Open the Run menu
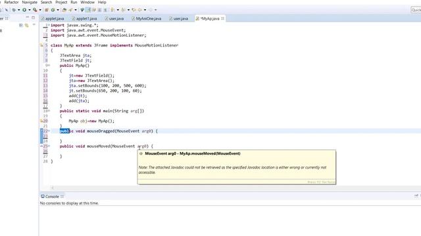The height and width of the screenshot is (236, 421). point(74,2)
